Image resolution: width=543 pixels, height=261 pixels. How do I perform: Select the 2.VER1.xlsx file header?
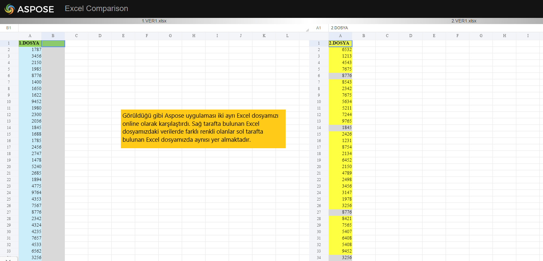tap(464, 21)
